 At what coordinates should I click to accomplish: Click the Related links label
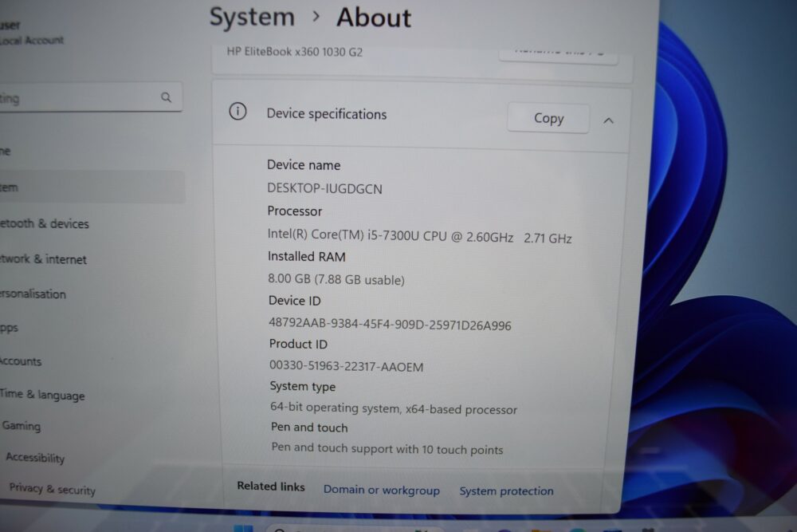tap(271, 487)
